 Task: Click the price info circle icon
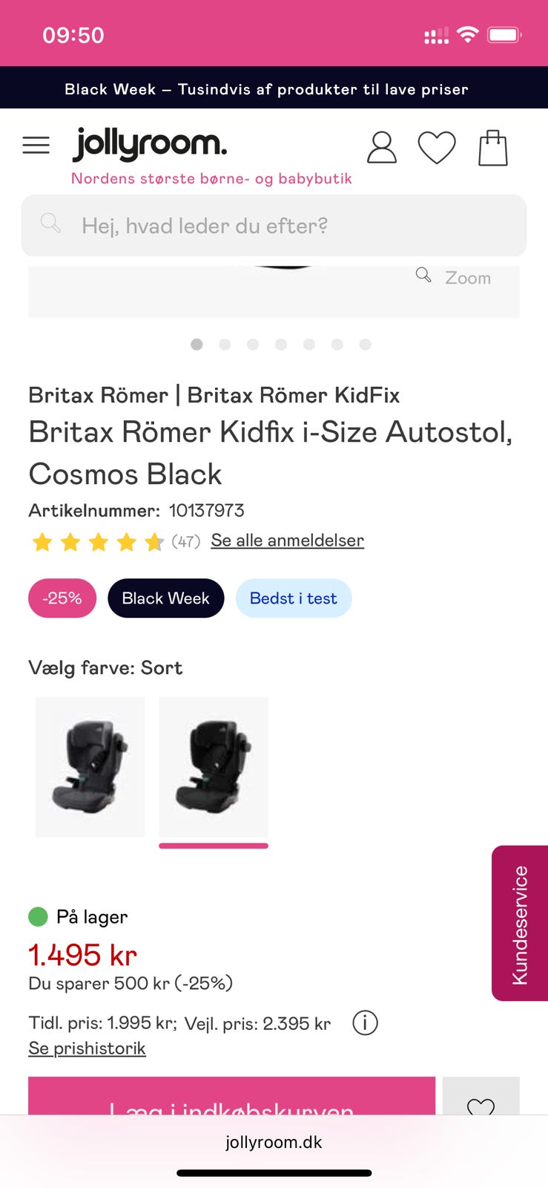[365, 1023]
